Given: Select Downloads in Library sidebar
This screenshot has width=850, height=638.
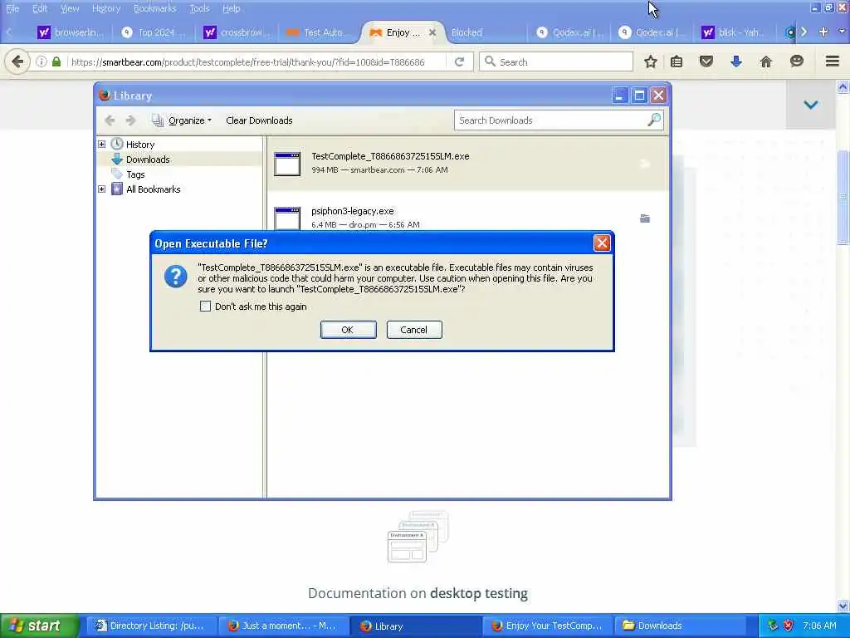Looking at the screenshot, I should 148,159.
